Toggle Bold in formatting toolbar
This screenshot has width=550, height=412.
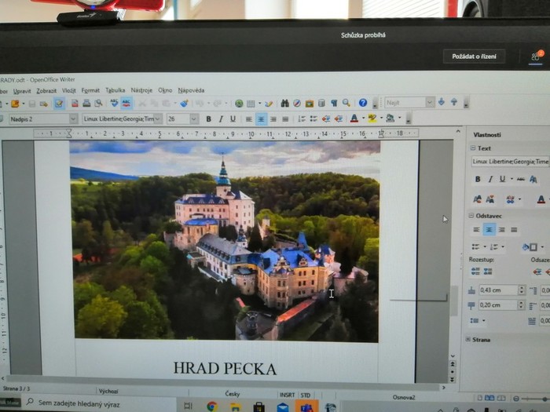pyautogui.click(x=209, y=119)
